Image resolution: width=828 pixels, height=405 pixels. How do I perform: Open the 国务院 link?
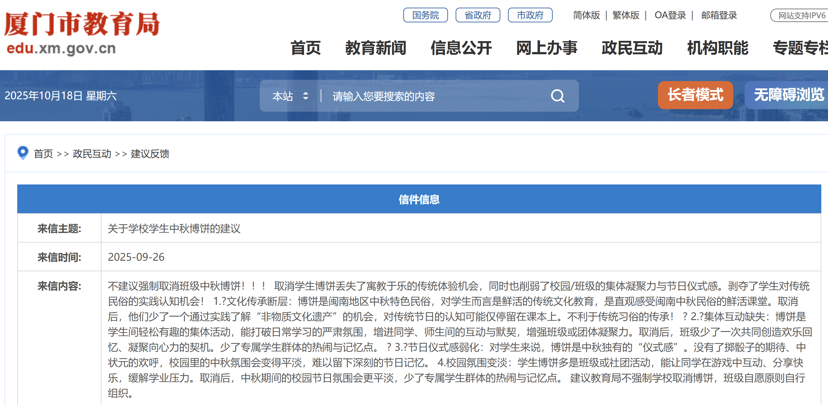coord(425,15)
